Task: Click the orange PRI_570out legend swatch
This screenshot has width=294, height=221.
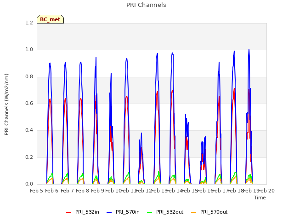Action: pos(193,213)
